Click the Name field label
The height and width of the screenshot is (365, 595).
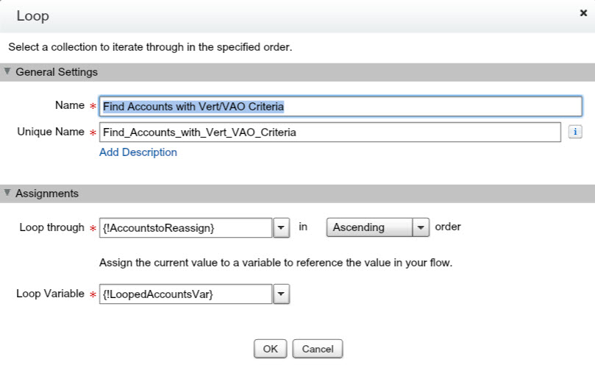pos(70,105)
